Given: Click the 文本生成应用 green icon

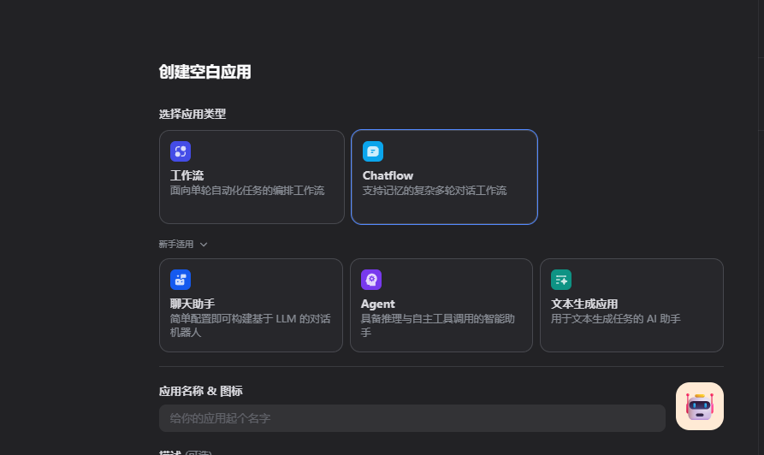Looking at the screenshot, I should tap(561, 280).
